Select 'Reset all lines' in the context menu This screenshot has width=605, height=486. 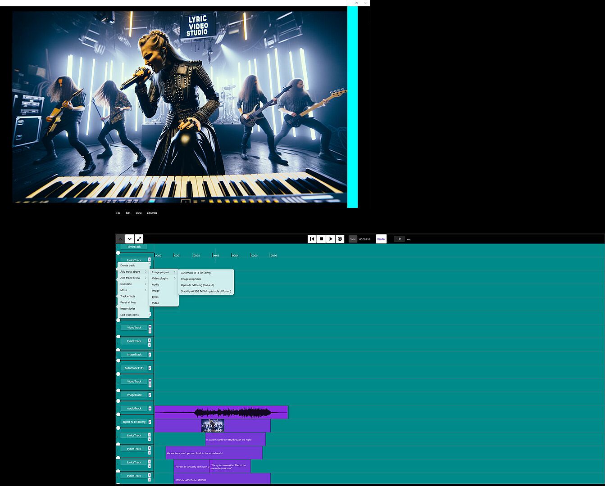(x=133, y=302)
